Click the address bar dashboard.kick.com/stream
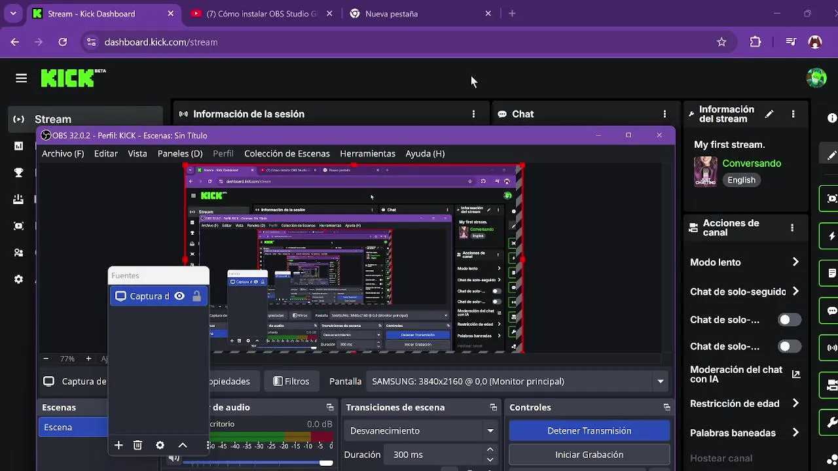Screen dimensions: 838x471 tap(161, 42)
